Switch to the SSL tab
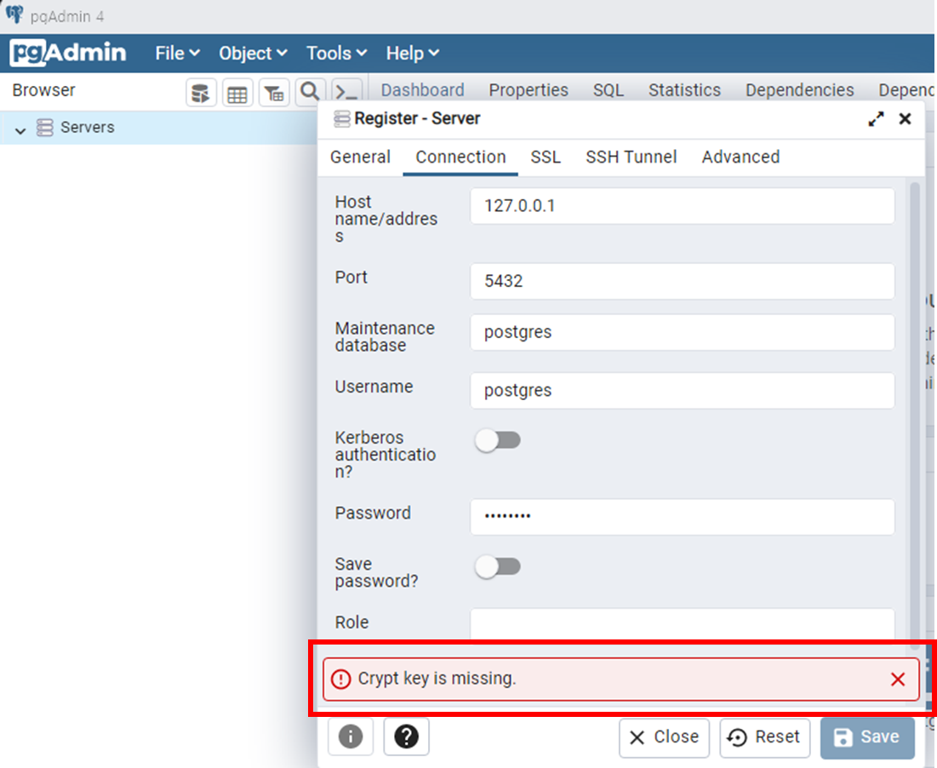Image resolution: width=937 pixels, height=768 pixels. pyautogui.click(x=546, y=157)
